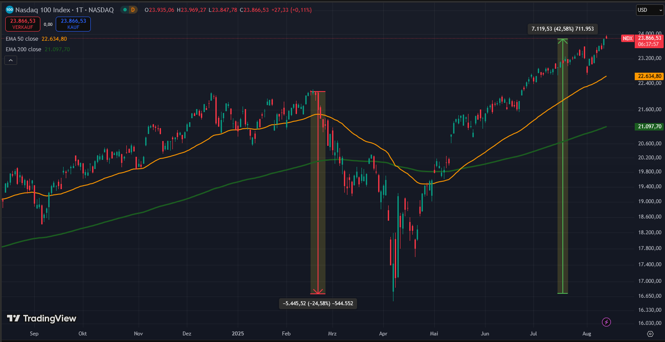Click the 20.600,00 price axis label

tap(649, 144)
